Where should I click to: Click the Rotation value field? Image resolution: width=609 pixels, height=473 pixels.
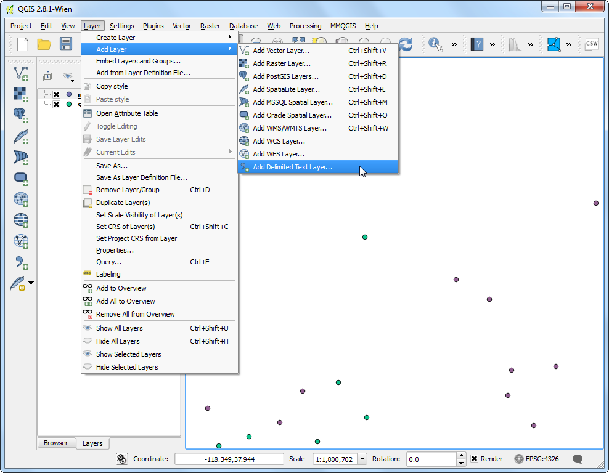point(431,459)
